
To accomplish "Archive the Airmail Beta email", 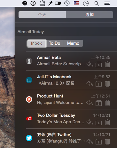I will pyautogui.click(x=98, y=64).
